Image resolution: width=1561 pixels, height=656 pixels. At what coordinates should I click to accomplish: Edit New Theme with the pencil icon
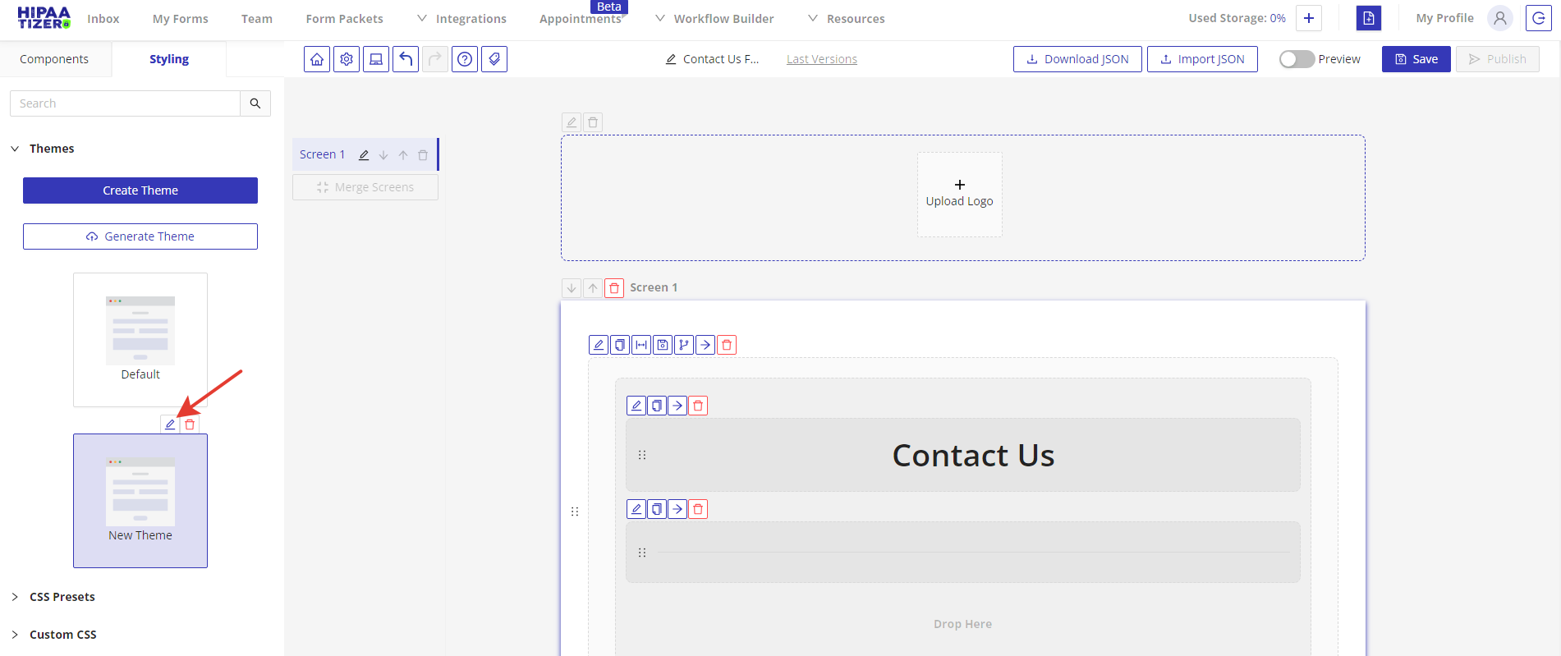tap(170, 424)
